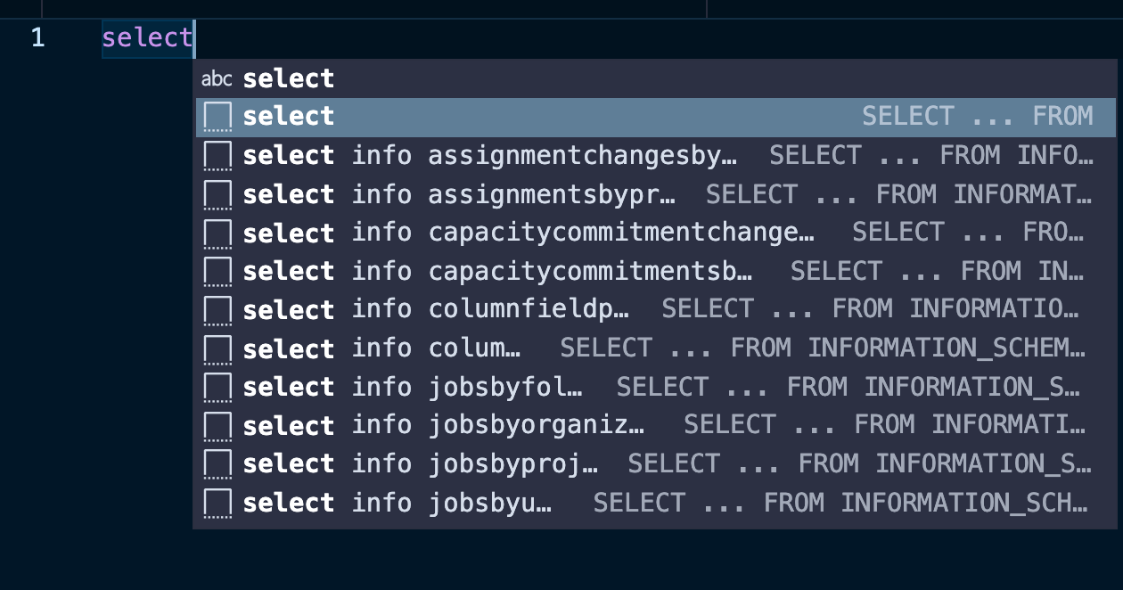Click snippet icon for info jobsbyu suggestion
The width and height of the screenshot is (1123, 590).
tap(217, 504)
